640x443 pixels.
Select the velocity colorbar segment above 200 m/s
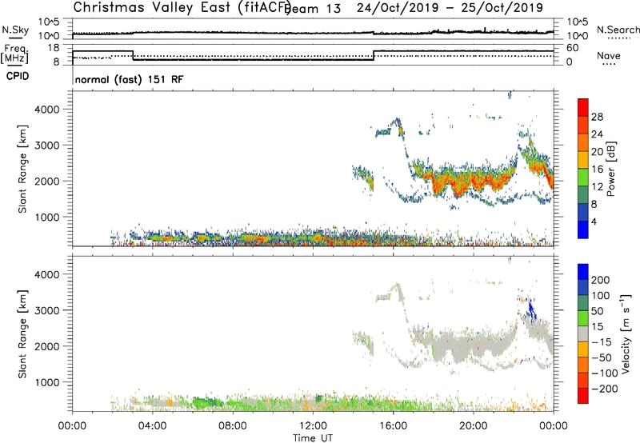tap(583, 272)
